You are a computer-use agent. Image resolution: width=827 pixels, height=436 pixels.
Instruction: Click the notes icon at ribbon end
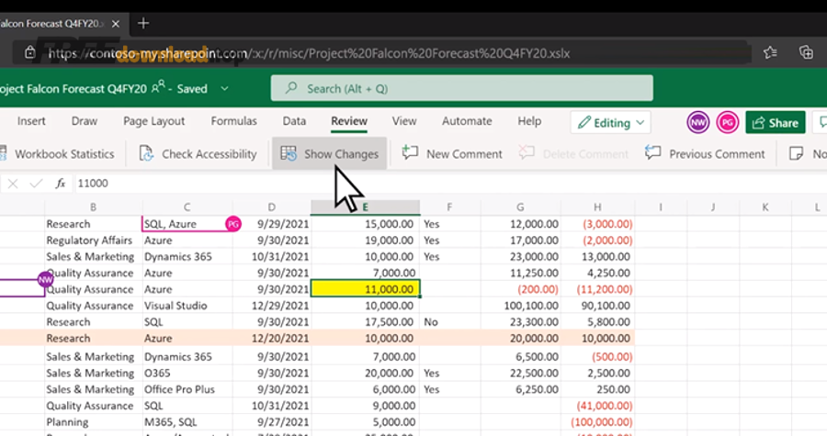pyautogui.click(x=796, y=153)
